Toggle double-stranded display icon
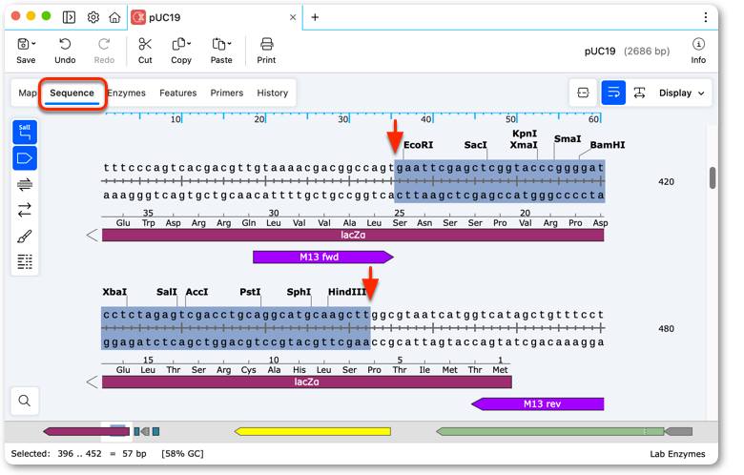Screen dimensions: 744x475 (25, 184)
